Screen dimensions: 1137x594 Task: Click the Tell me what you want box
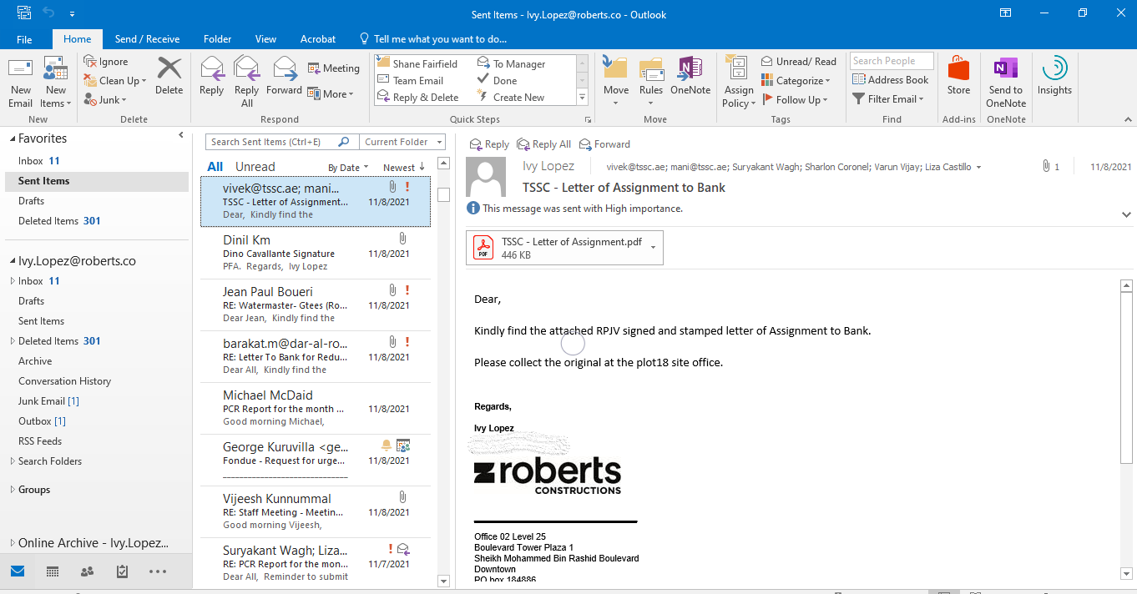point(433,39)
